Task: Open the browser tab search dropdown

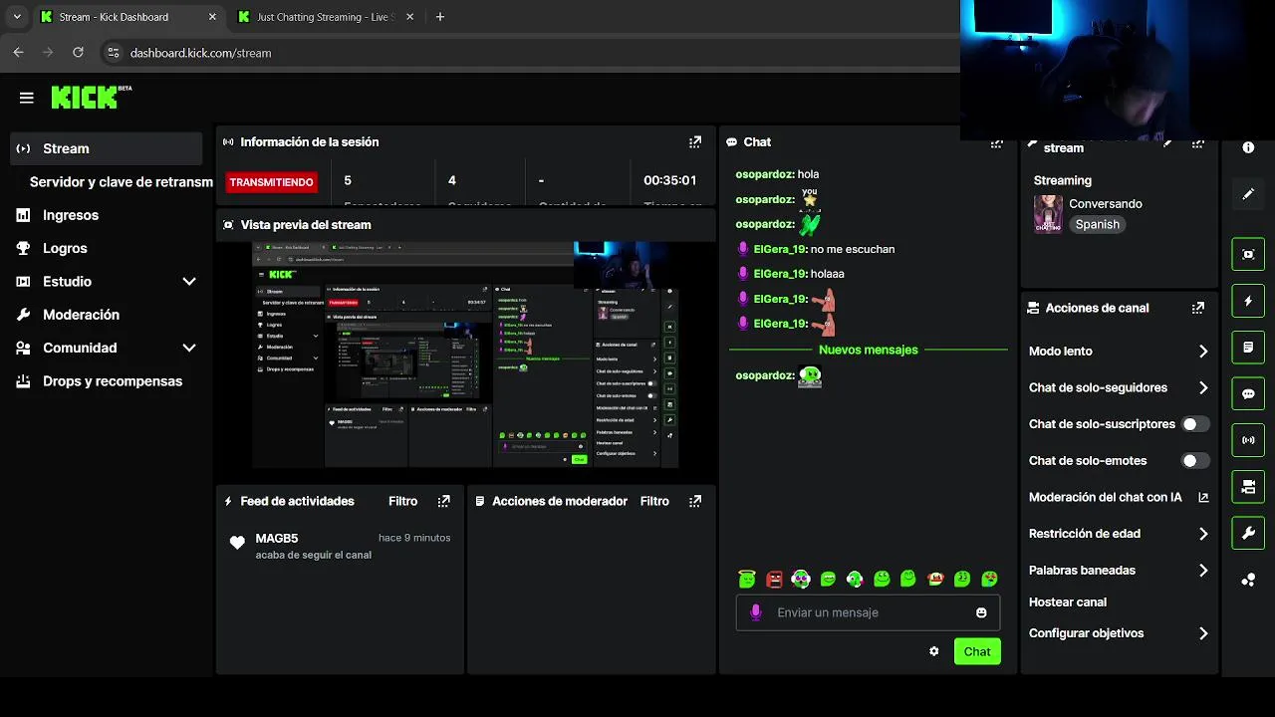Action: pyautogui.click(x=17, y=17)
